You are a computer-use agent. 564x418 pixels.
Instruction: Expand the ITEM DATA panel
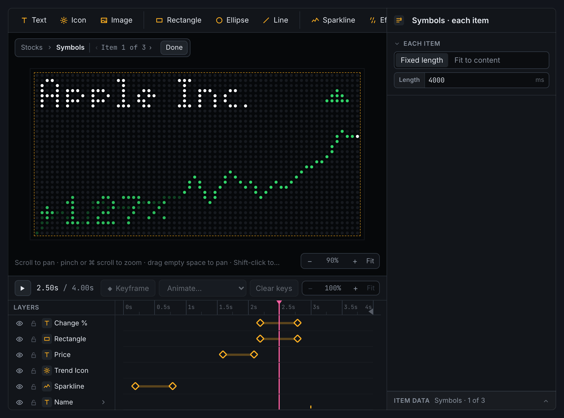click(546, 401)
